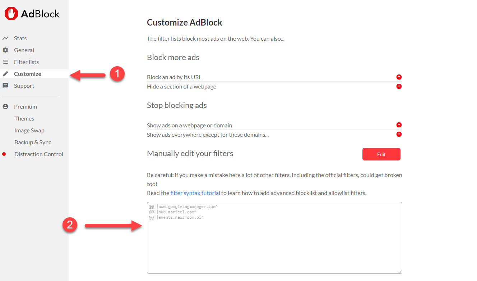Screen dimensions: 477x281
Task: Open the Themes page
Action: [24, 118]
